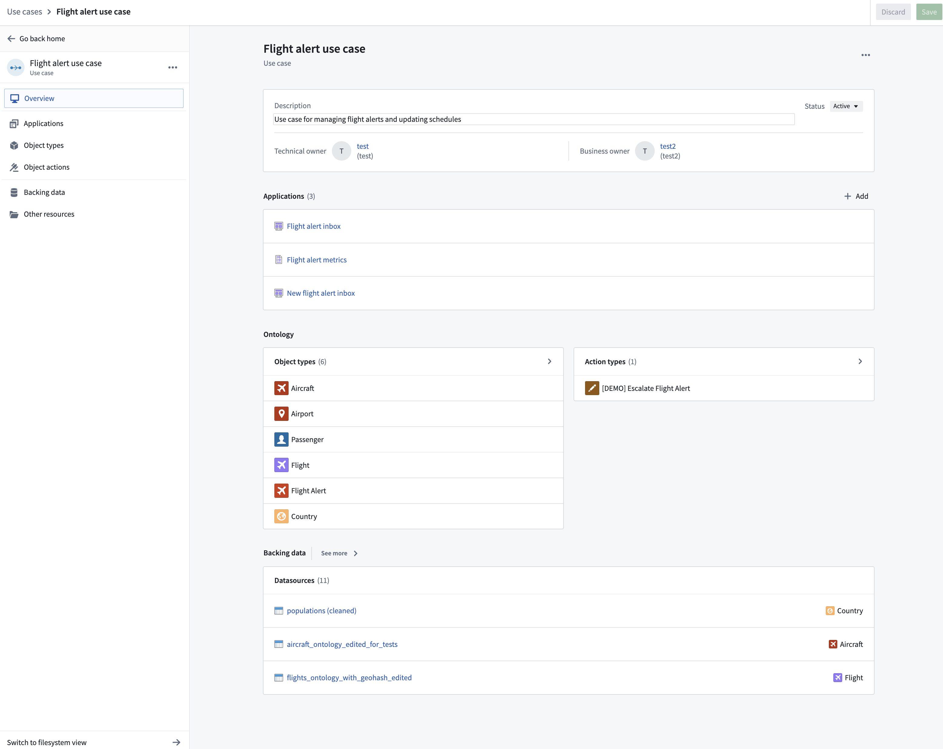
Task: Click the Description text input field
Action: pos(534,119)
